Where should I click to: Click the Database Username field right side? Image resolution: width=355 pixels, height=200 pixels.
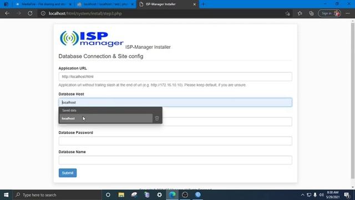coord(227,122)
